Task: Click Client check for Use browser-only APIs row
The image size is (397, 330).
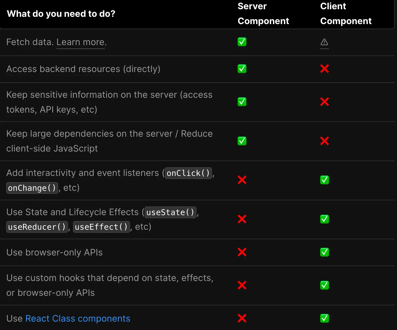Action: (325, 252)
